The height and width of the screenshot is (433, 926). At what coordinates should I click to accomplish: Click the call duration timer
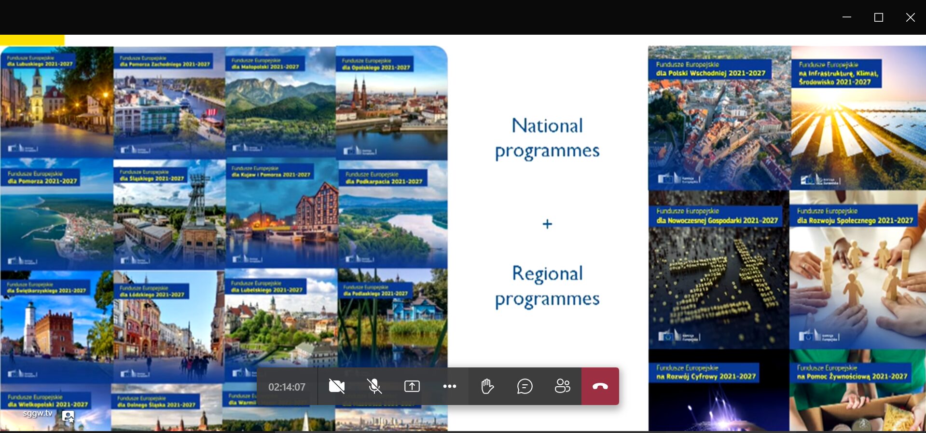click(x=287, y=387)
